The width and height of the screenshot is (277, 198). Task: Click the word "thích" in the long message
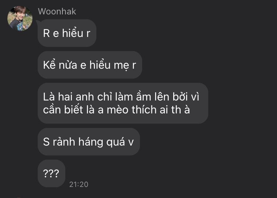click(x=144, y=109)
